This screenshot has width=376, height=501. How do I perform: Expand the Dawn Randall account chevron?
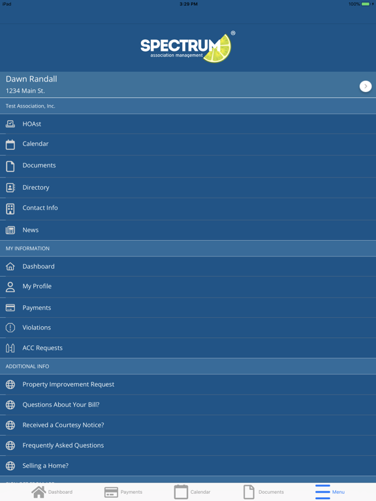[366, 86]
